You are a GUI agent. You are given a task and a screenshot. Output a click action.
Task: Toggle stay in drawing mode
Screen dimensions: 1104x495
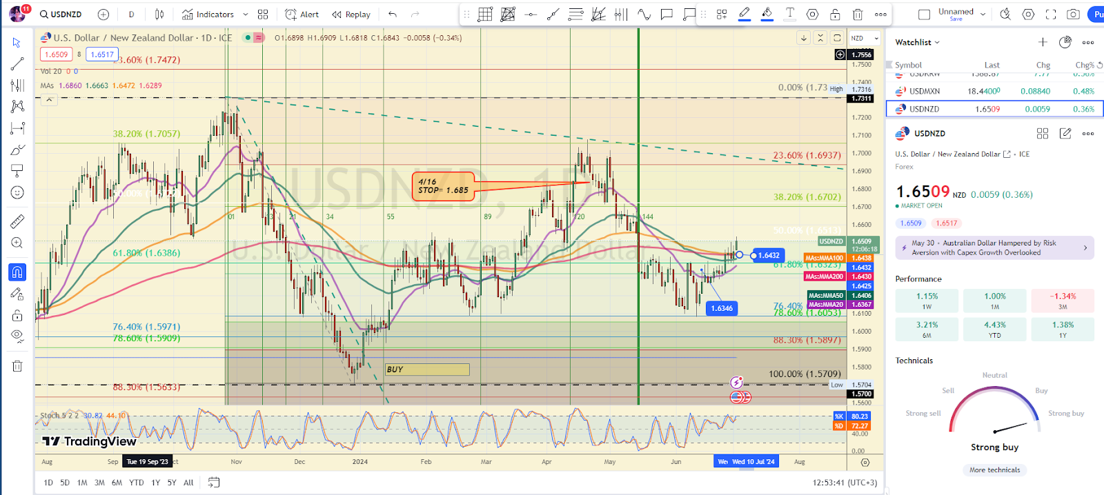tap(17, 294)
